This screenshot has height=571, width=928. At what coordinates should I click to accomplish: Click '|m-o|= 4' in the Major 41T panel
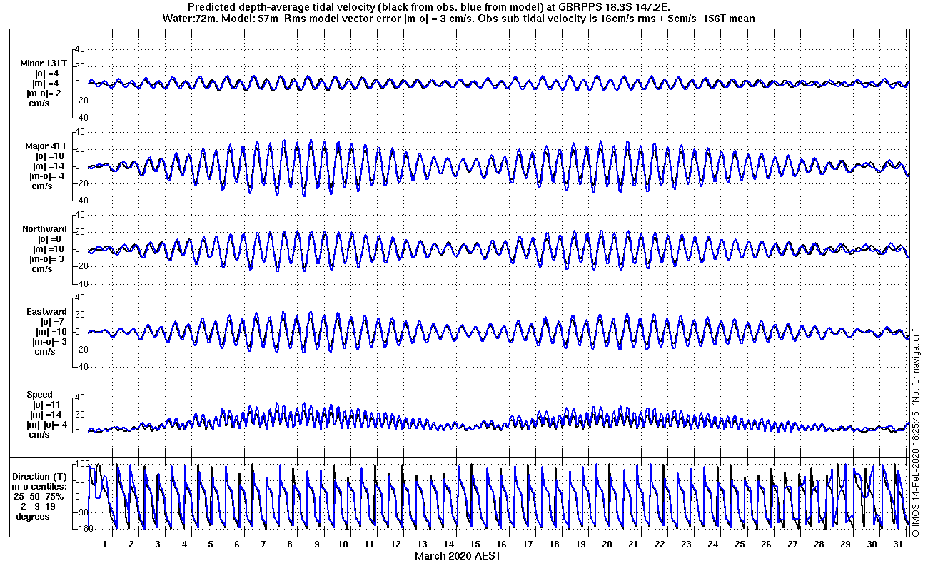click(x=49, y=176)
